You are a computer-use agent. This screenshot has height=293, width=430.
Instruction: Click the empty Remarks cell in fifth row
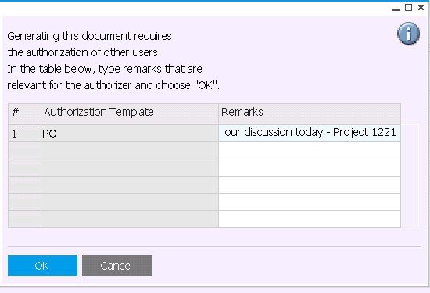pos(310,202)
